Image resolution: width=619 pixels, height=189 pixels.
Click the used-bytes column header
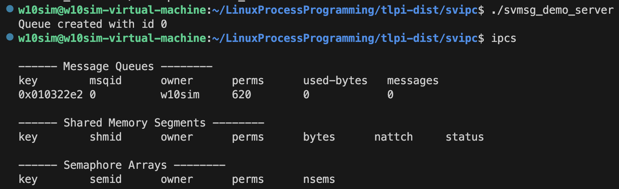tap(335, 81)
